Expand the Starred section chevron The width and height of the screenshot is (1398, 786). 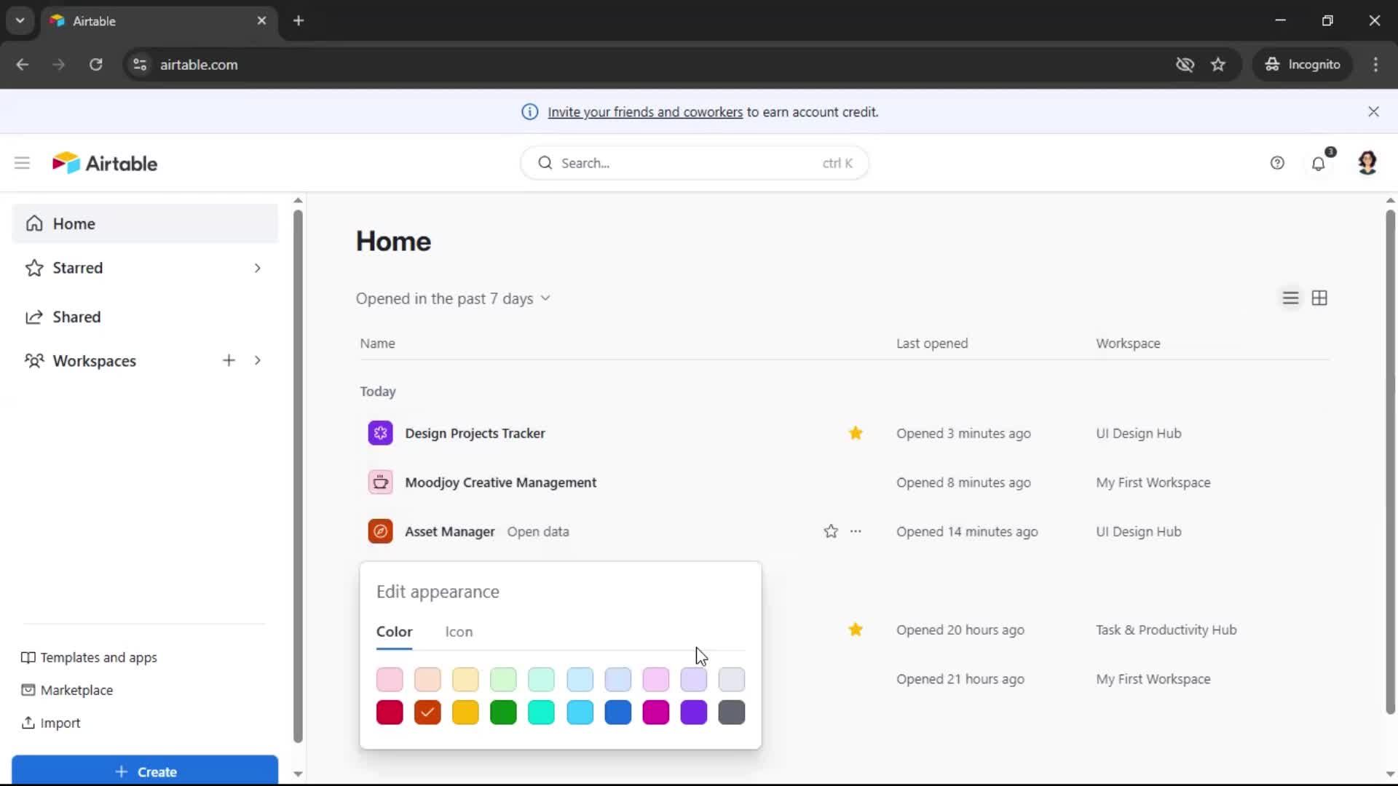pyautogui.click(x=257, y=268)
